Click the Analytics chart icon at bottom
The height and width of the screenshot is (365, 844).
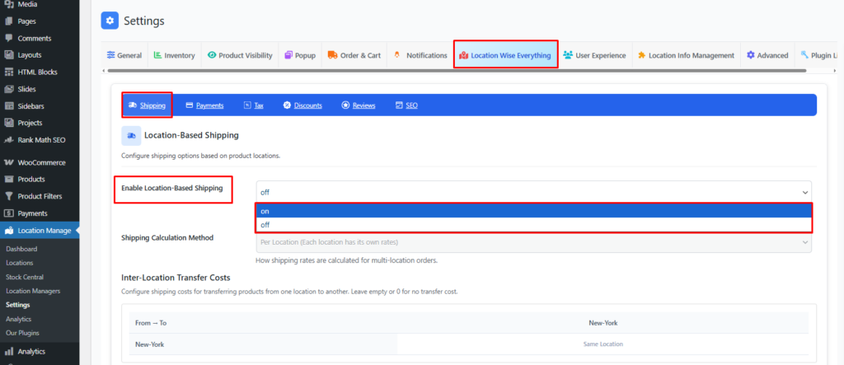pos(9,352)
